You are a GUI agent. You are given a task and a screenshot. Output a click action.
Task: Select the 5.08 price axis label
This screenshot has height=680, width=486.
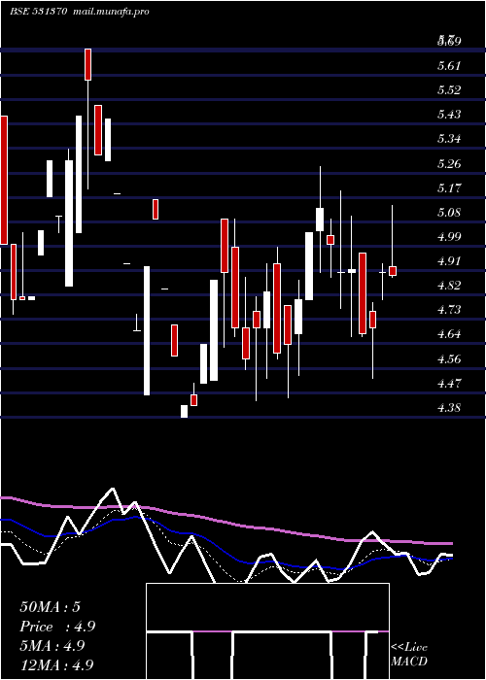449,213
